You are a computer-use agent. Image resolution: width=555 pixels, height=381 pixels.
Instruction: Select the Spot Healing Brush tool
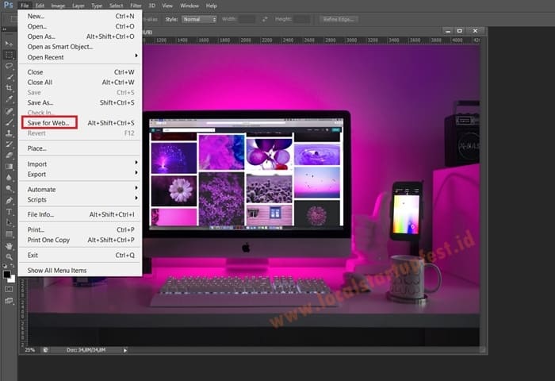[9, 111]
